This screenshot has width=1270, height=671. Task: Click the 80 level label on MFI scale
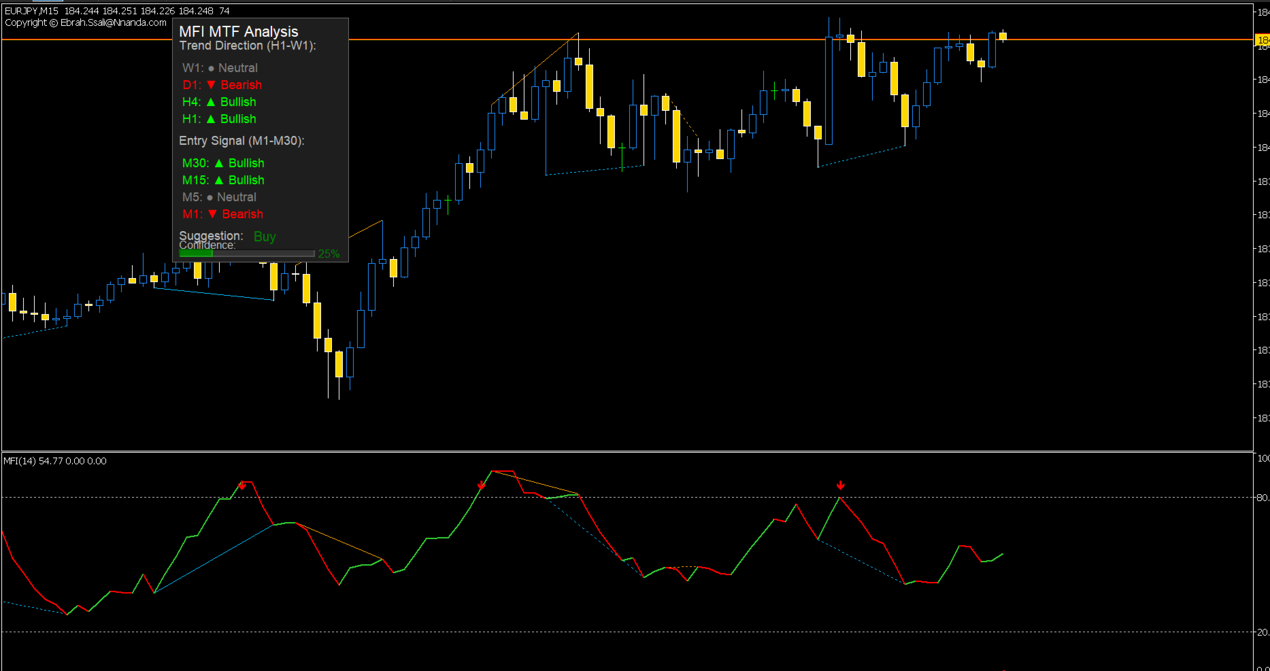point(1263,498)
